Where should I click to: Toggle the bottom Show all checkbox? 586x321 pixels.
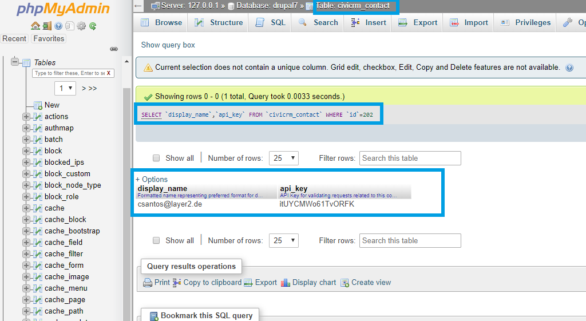[156, 241]
